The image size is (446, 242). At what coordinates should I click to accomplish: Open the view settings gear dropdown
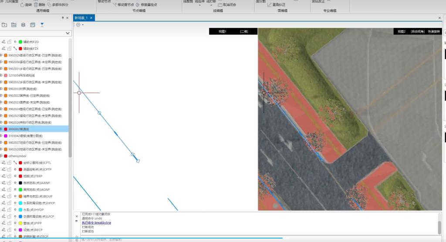pyautogui.click(x=79, y=25)
